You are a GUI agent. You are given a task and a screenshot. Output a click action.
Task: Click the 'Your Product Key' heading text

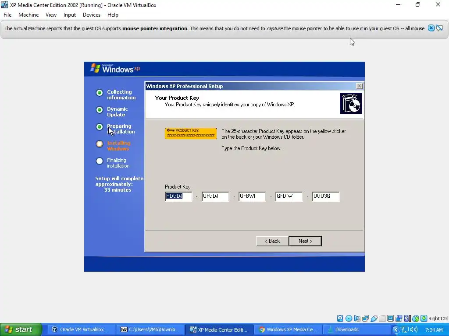[177, 98]
